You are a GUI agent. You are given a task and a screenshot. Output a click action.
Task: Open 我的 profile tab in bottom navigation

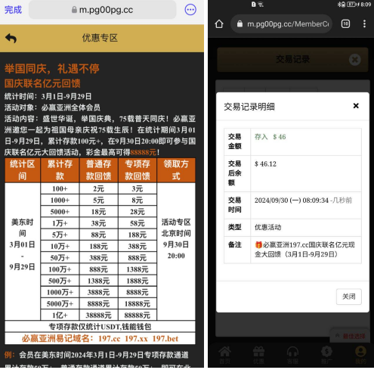pyautogui.click(x=360, y=355)
